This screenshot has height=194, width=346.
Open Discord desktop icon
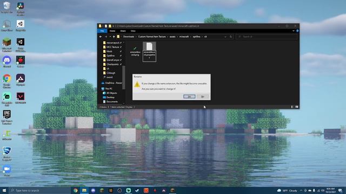(6, 62)
